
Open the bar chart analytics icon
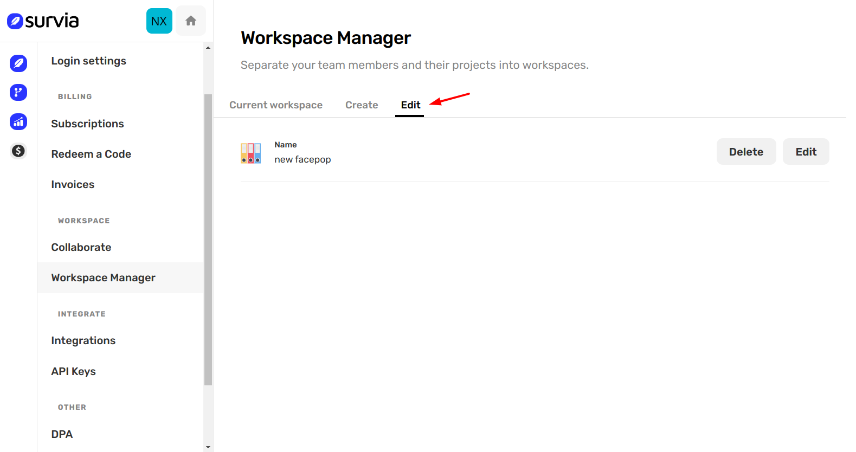18,121
